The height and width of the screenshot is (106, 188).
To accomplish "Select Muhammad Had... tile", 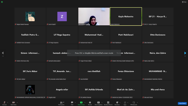I will 94,35.
